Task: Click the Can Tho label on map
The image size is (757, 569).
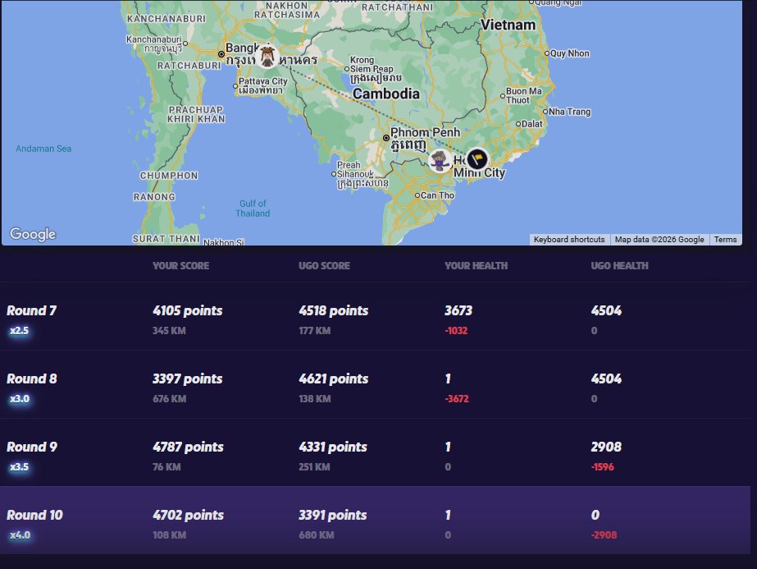Action: pos(437,195)
